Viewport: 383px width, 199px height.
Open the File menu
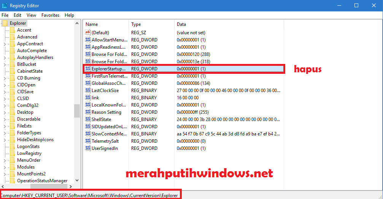[5, 15]
